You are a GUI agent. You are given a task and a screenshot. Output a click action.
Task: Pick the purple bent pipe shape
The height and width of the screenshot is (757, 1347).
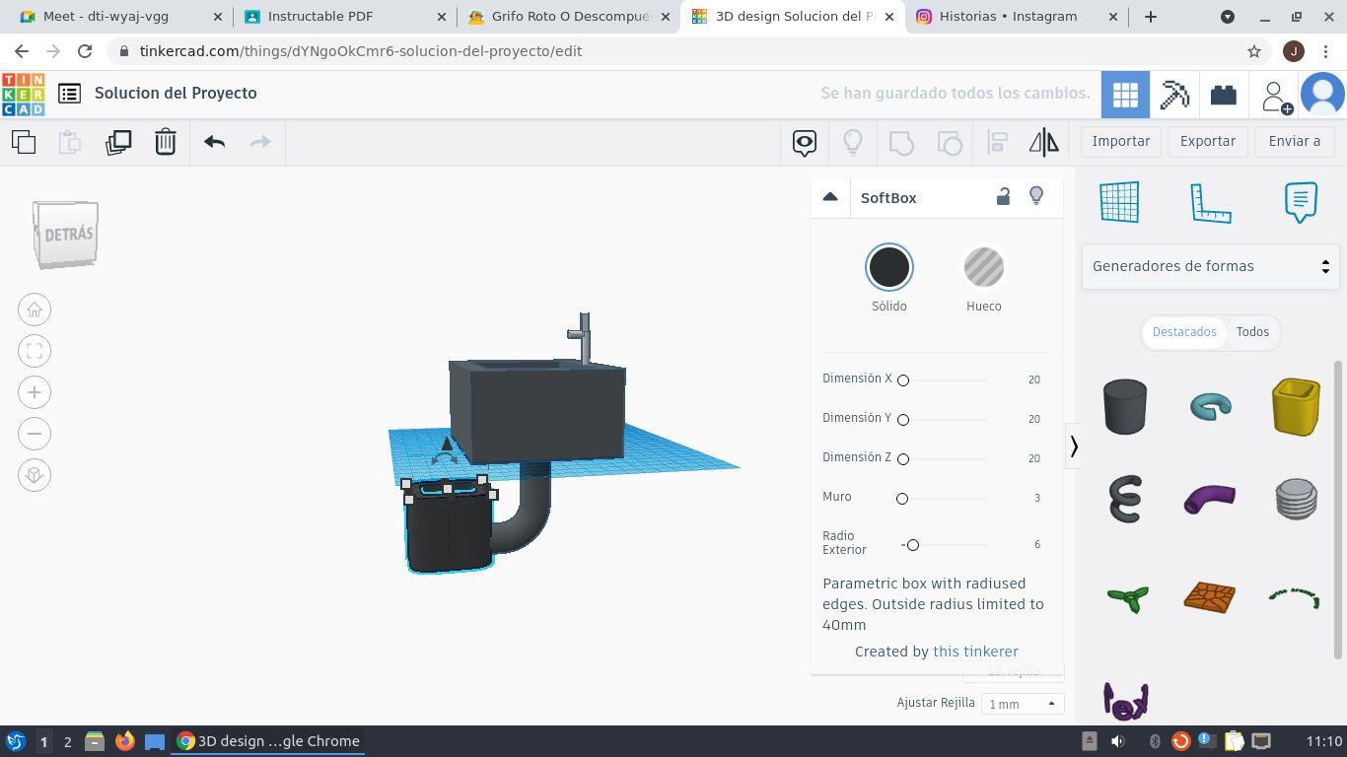[1210, 499]
